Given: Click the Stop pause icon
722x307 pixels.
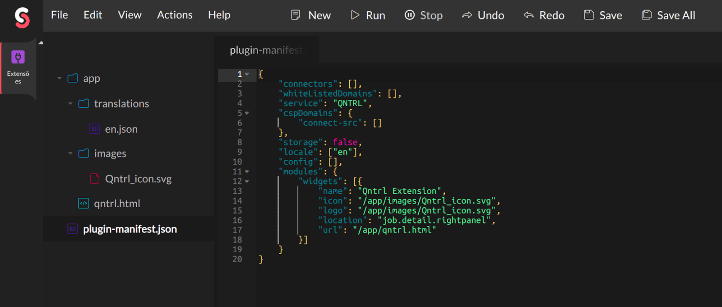Looking at the screenshot, I should coord(409,15).
